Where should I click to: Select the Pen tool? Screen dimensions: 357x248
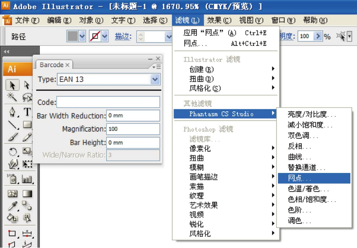(12, 112)
